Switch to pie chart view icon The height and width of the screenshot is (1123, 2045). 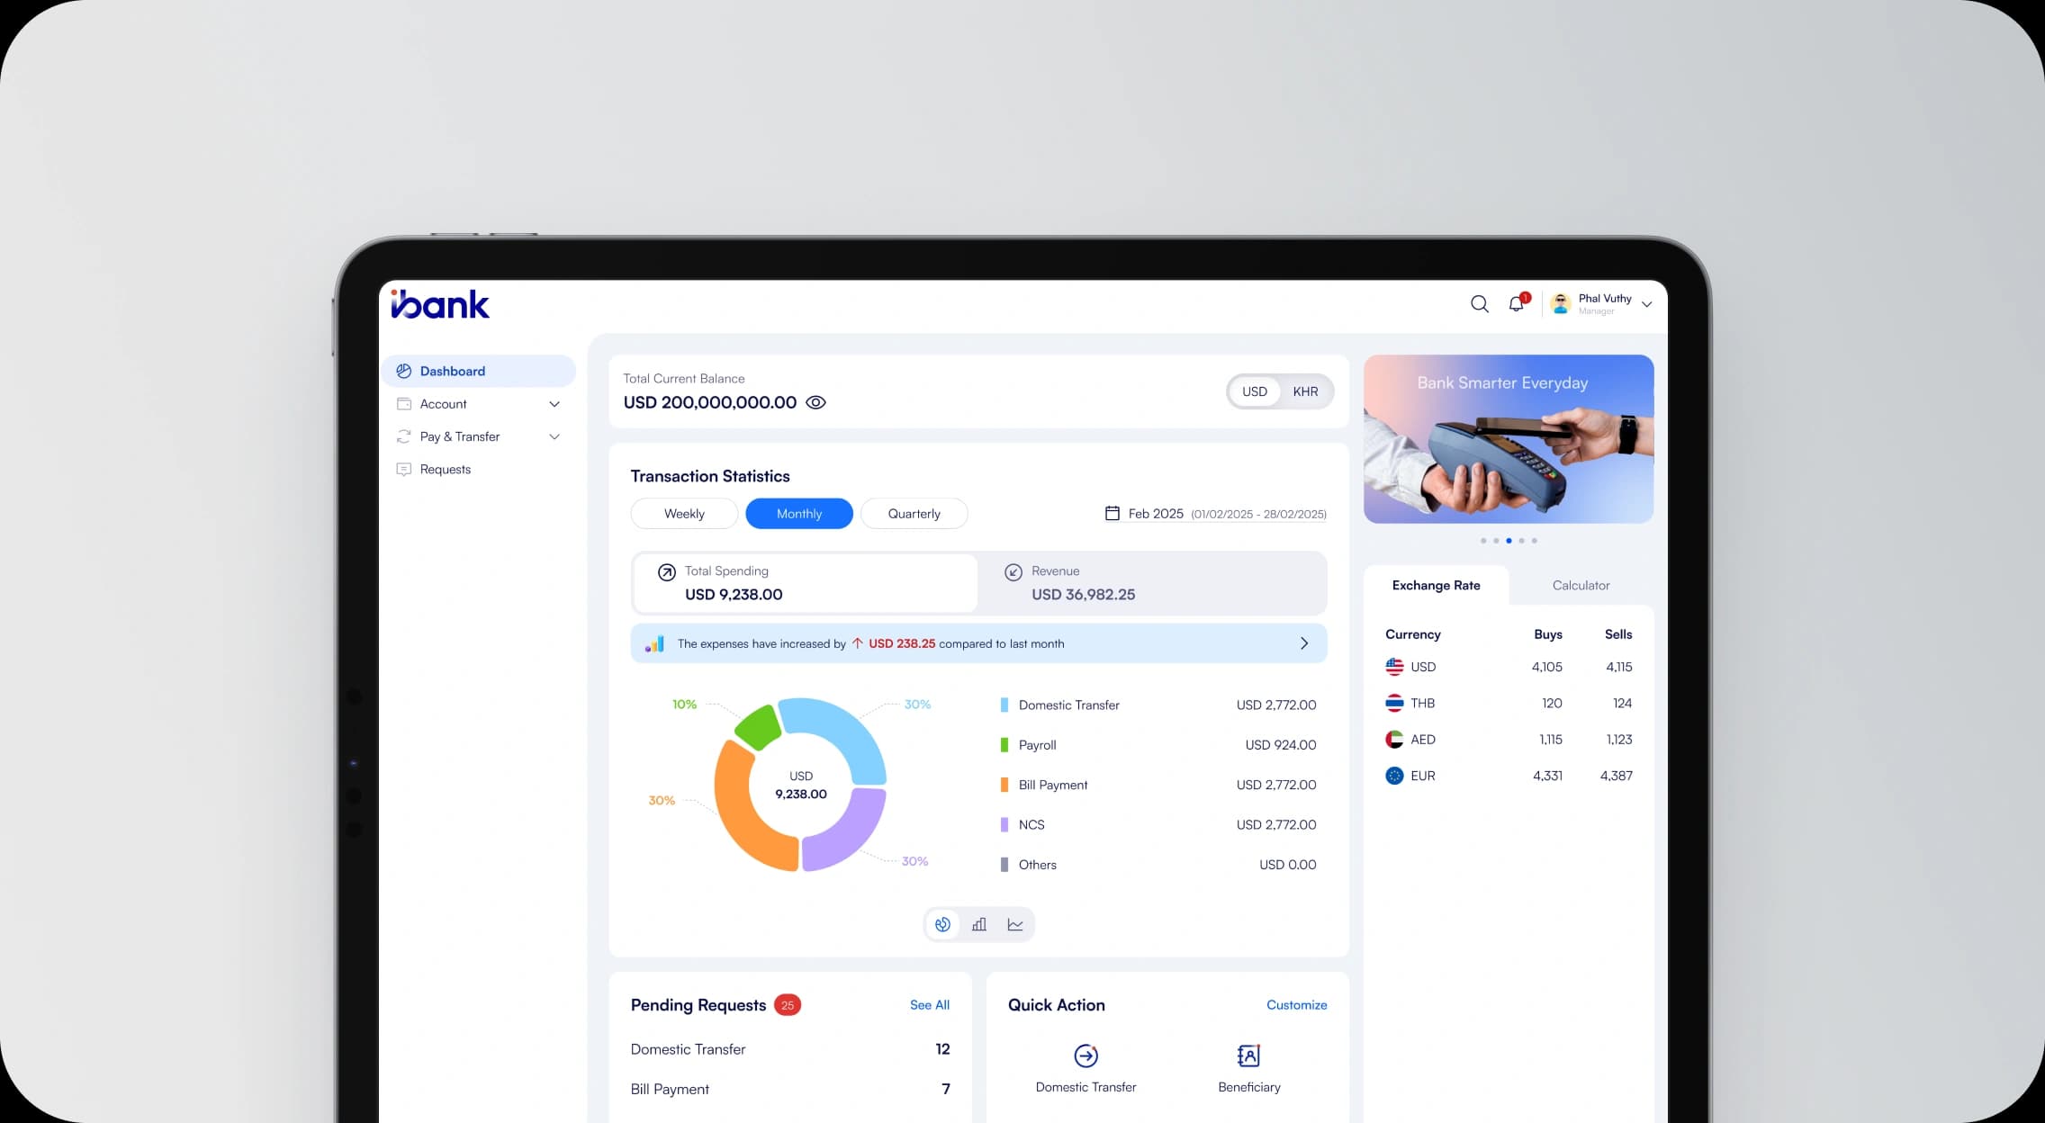pos(942,924)
